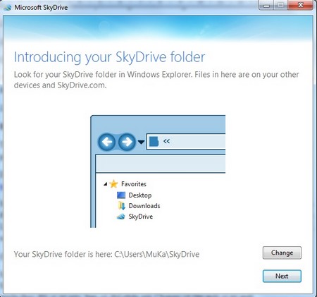Click the address bar field in illustration
Screen dimensions: 317x297
coord(186,142)
